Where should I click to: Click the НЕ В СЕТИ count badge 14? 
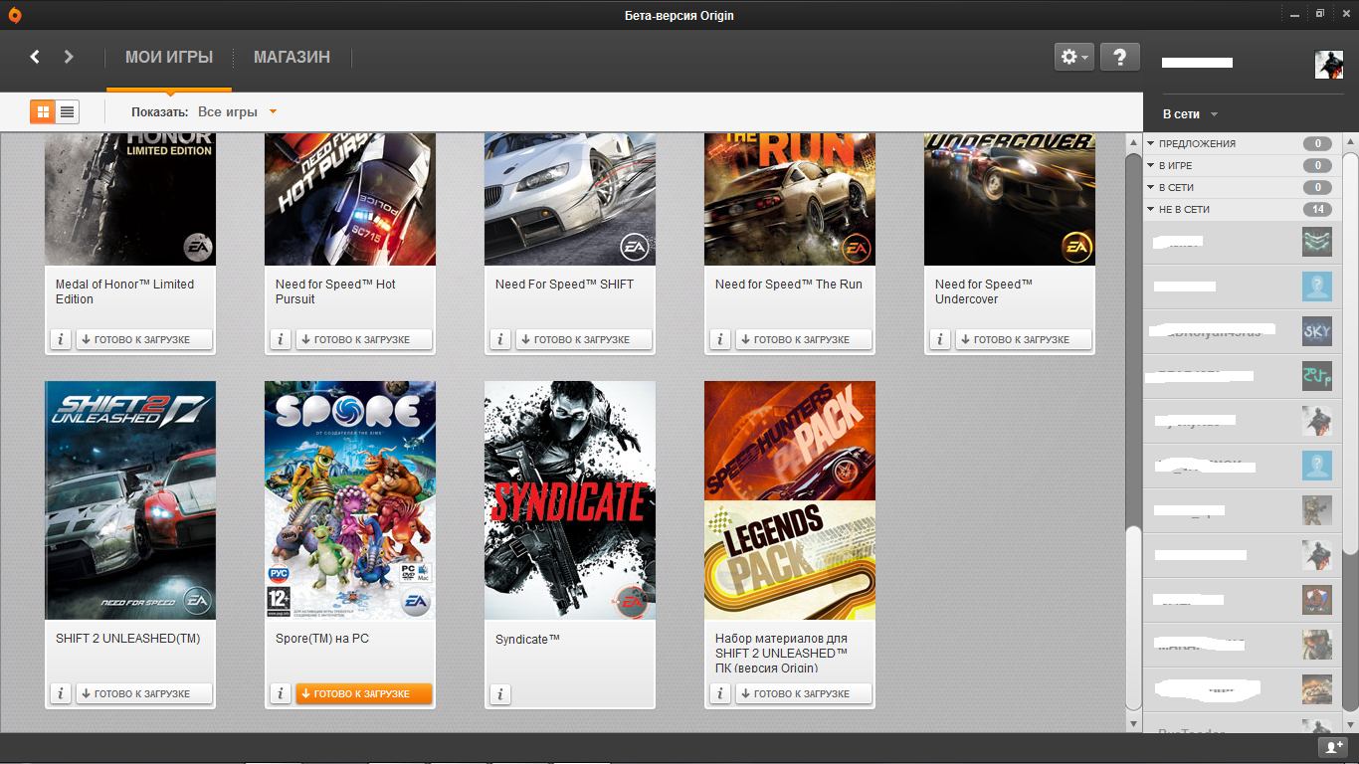click(x=1317, y=209)
